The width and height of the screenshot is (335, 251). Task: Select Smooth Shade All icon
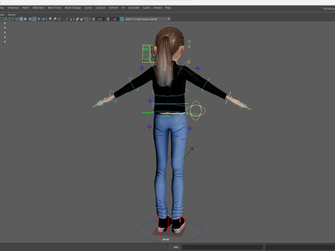pyautogui.click(x=21, y=19)
